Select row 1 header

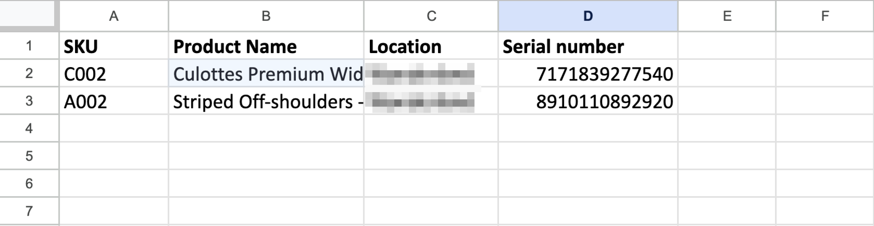pyautogui.click(x=29, y=46)
